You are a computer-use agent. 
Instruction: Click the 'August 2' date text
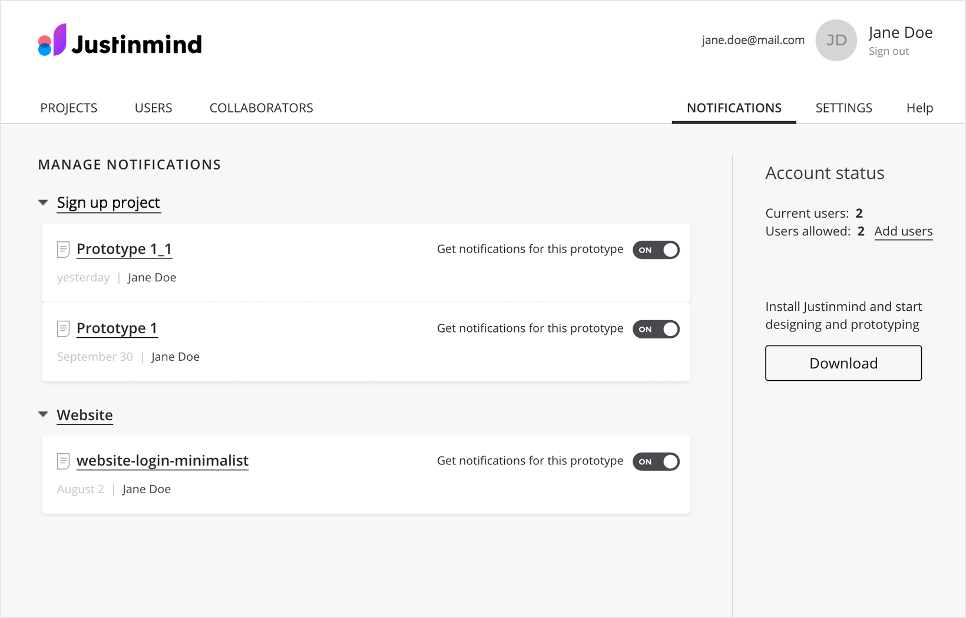(x=80, y=489)
